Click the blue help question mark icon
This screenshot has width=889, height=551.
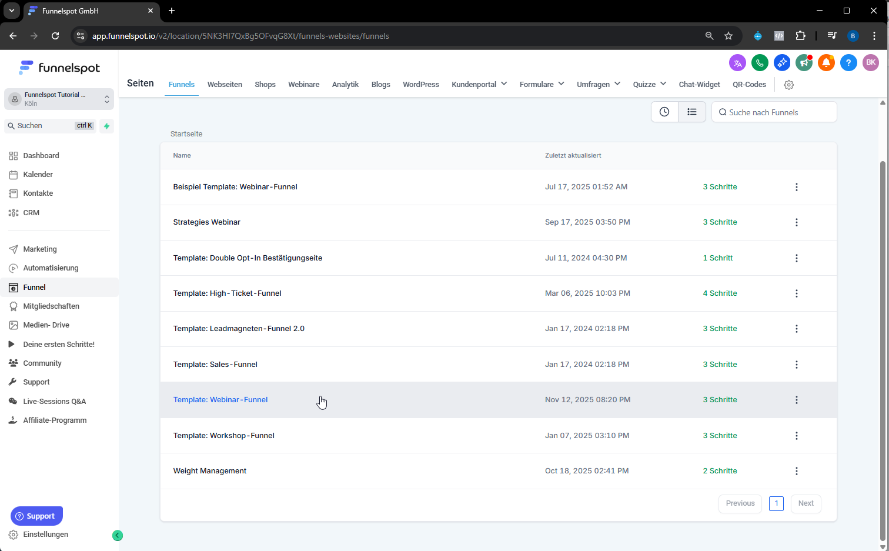848,62
